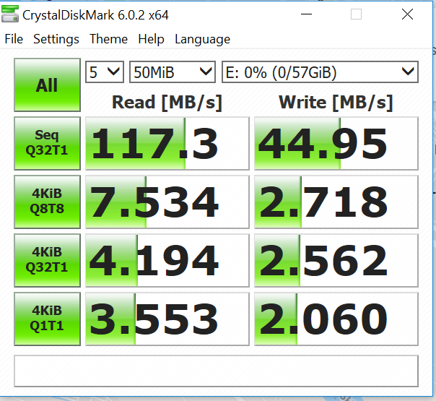The height and width of the screenshot is (401, 436).
Task: Click the 4KiB Q1T1 write result 2.060
Action: point(336,319)
